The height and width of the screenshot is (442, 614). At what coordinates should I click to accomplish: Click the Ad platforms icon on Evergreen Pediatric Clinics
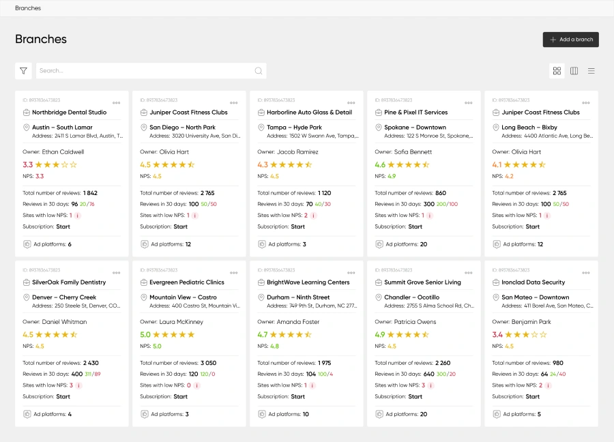pyautogui.click(x=145, y=414)
